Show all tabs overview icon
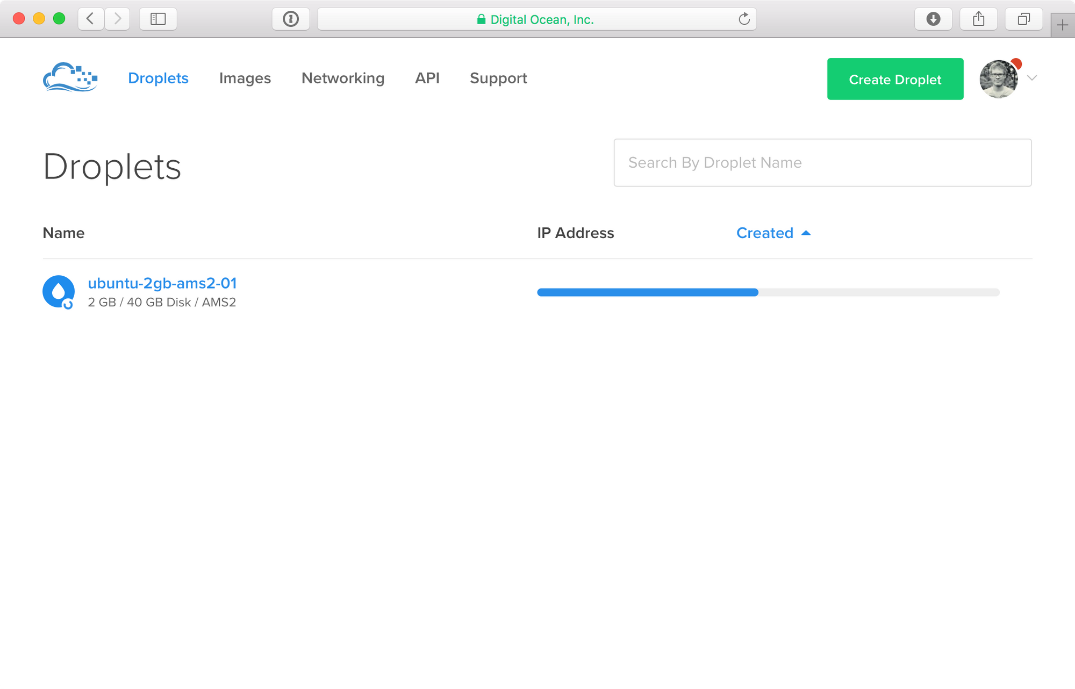The image size is (1075, 689). 1023,19
